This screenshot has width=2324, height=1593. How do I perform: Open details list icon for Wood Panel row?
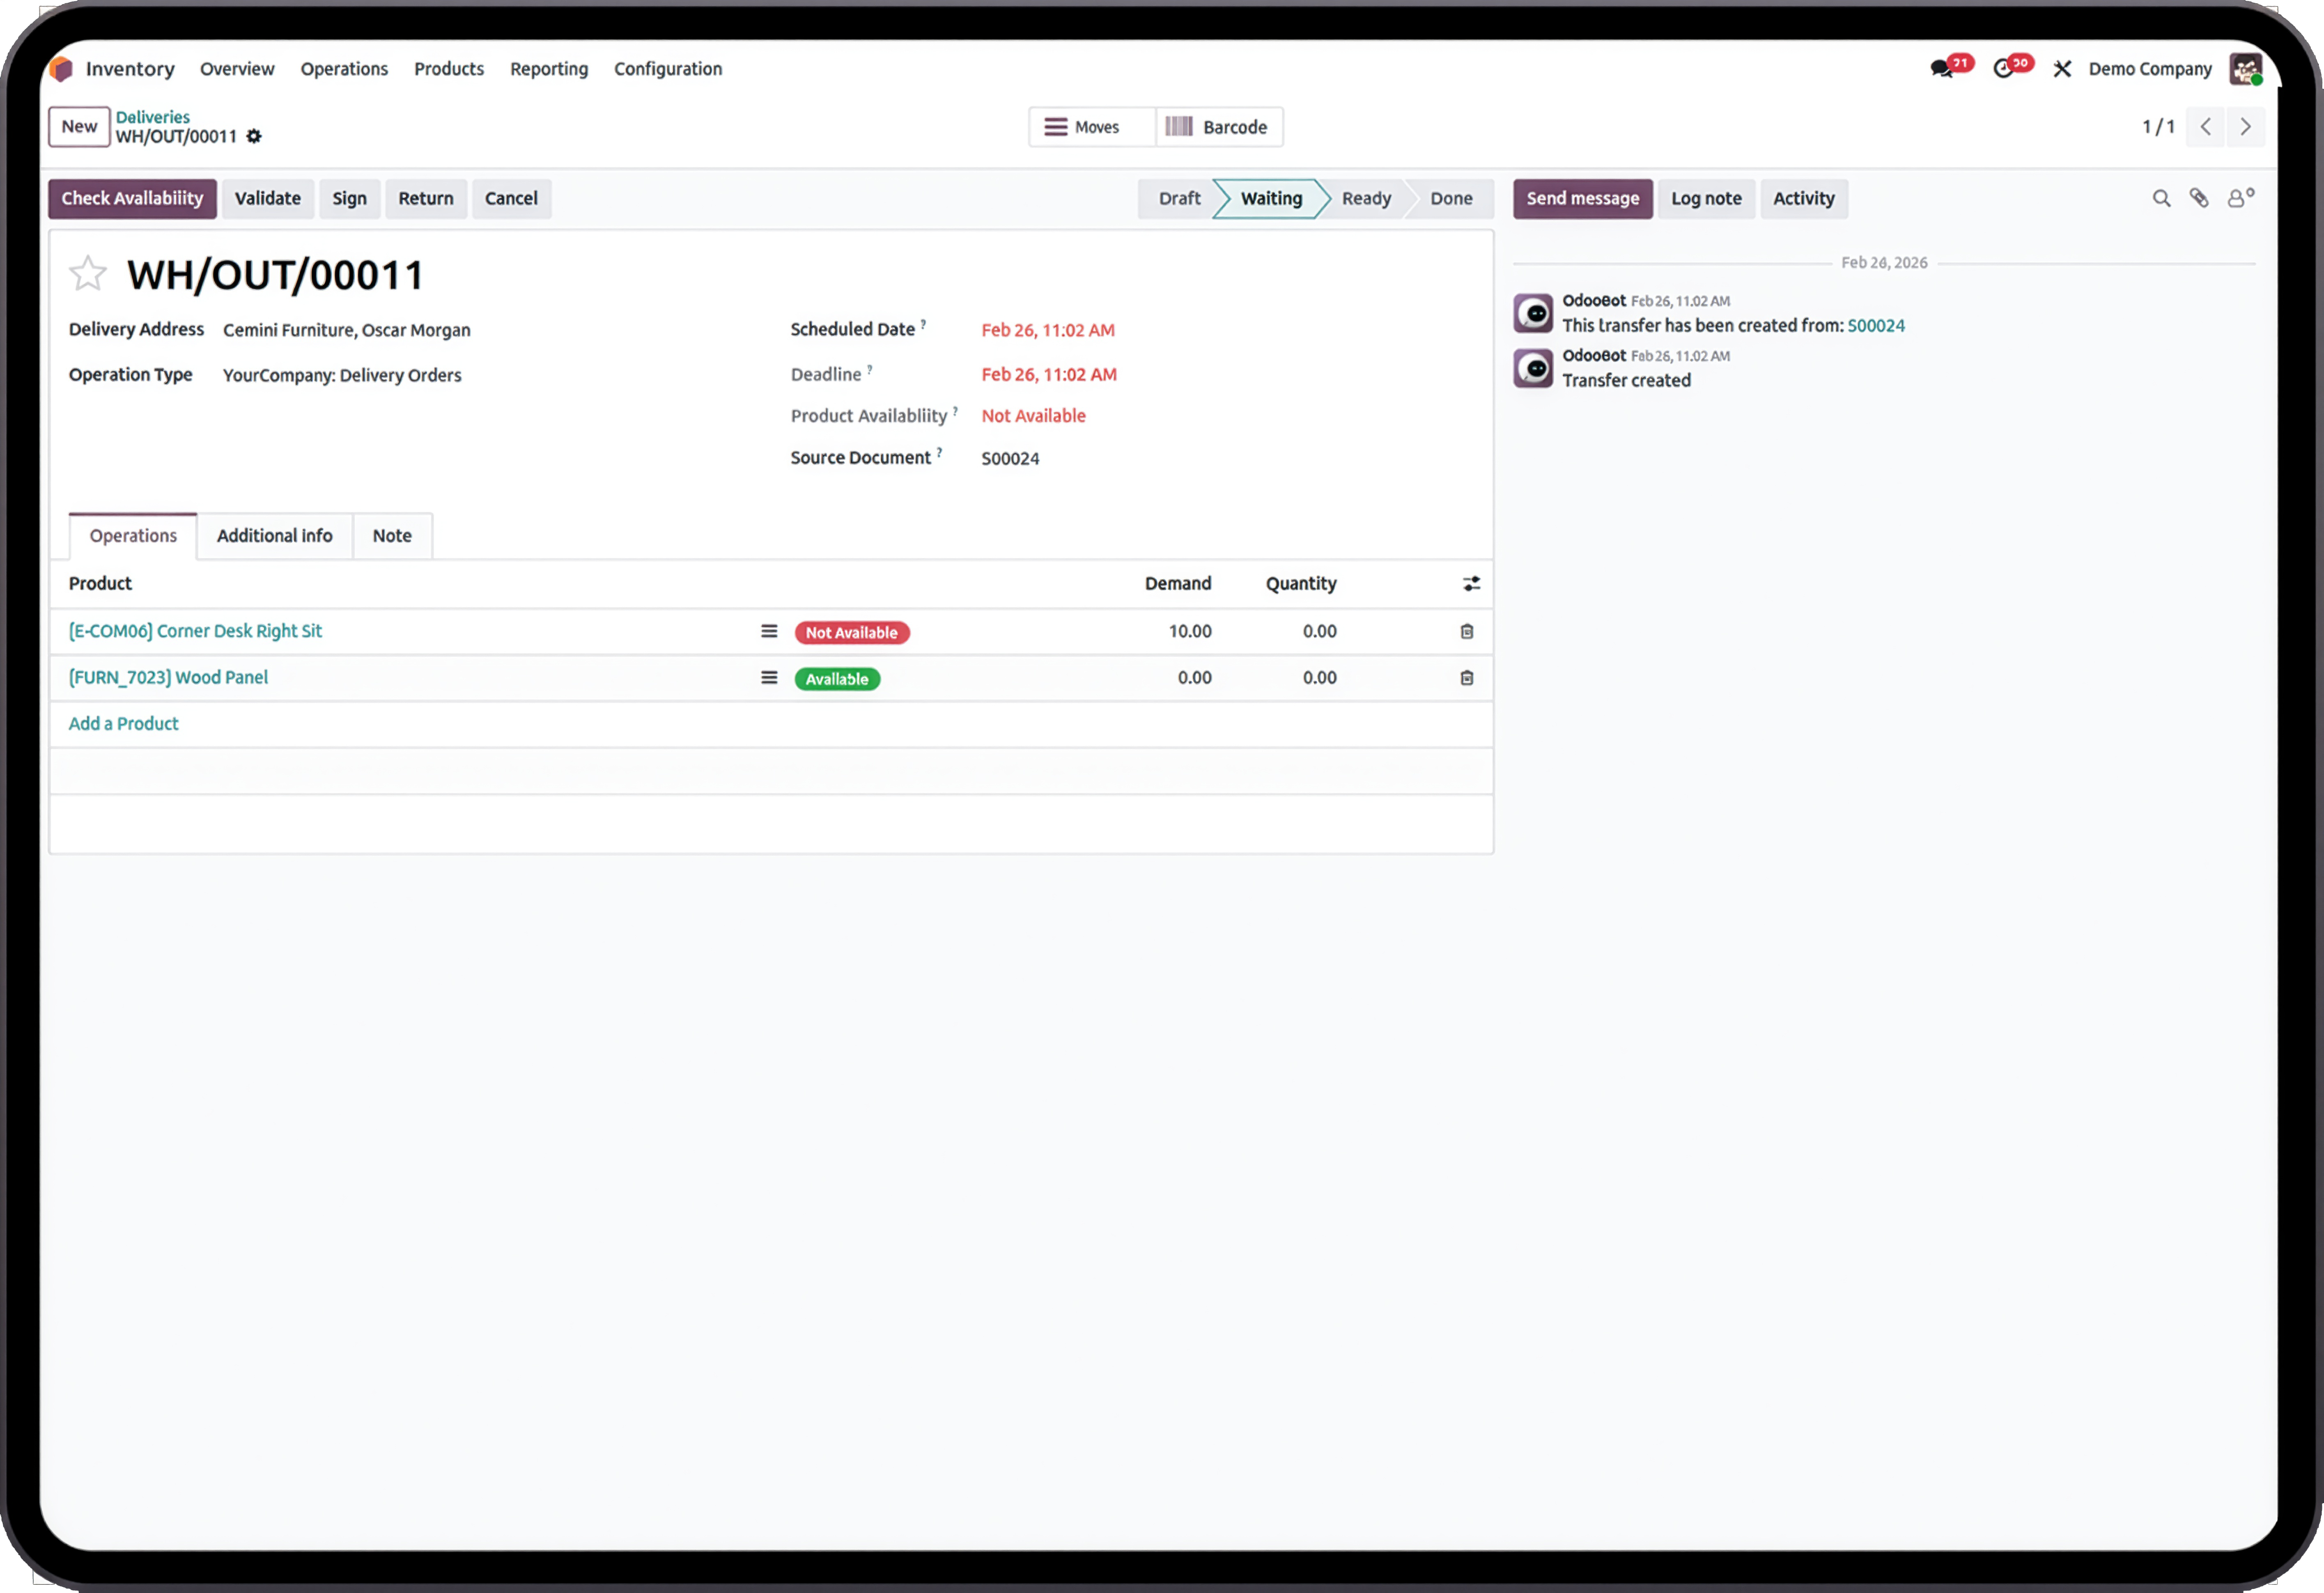point(769,677)
